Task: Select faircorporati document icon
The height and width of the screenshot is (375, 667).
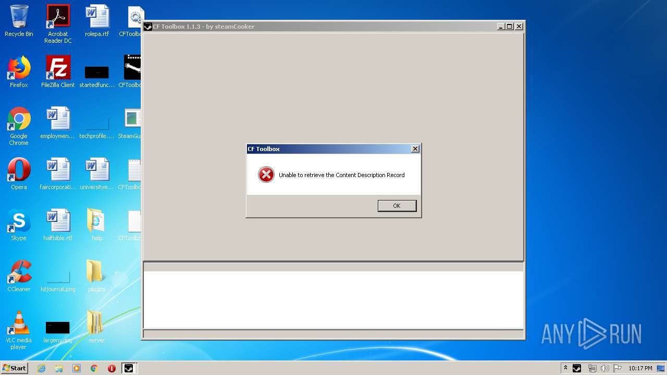Action: point(58,174)
